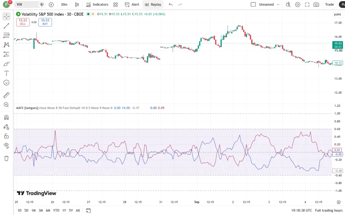
Task: Select the 6M date range
Action: click(48, 210)
